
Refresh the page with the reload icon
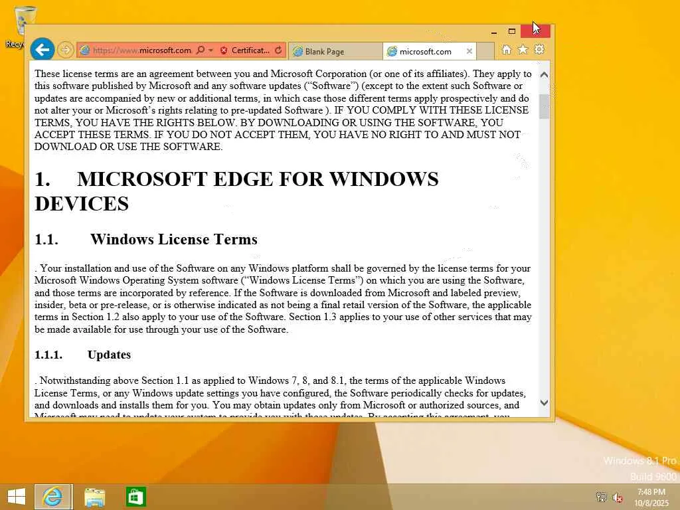[278, 50]
